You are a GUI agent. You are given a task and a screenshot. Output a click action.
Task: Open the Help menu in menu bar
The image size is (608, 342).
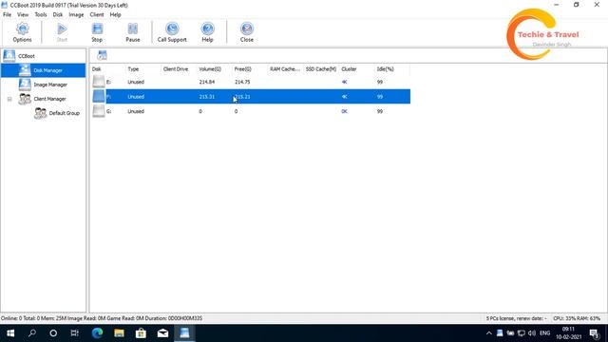(115, 15)
